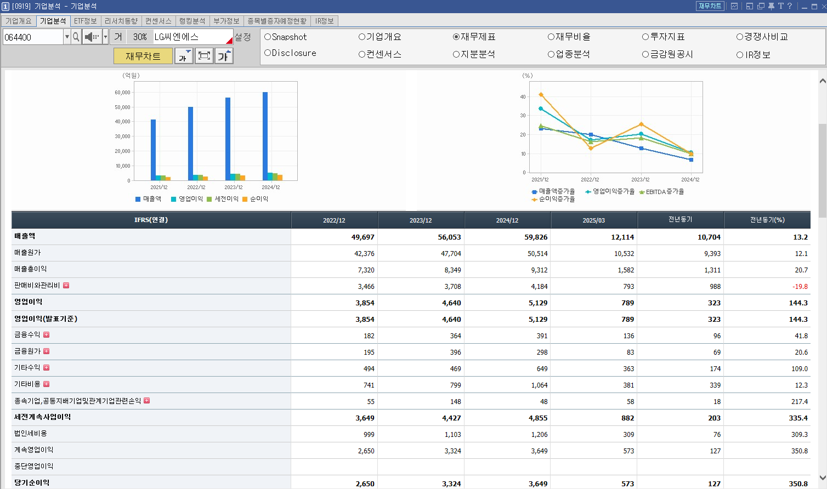This screenshot has height=489, width=827.
Task: Expand 기타비용 row plus icon
Action: (46, 384)
